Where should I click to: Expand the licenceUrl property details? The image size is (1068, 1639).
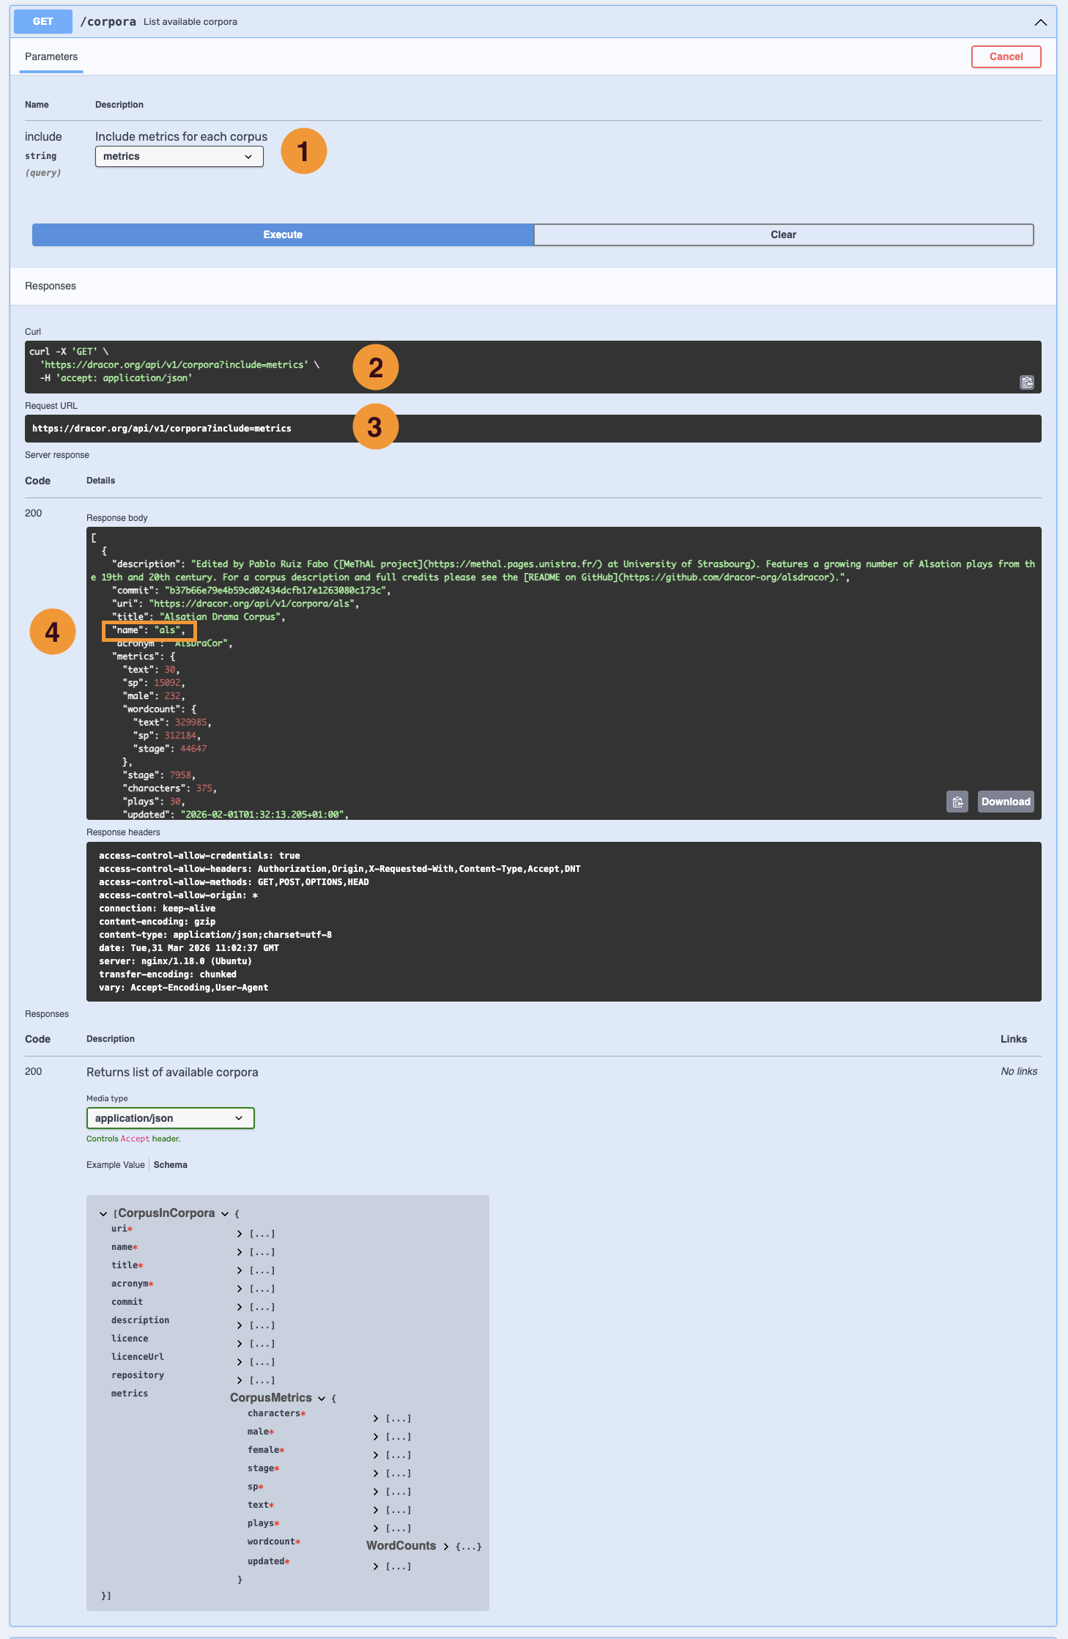click(239, 1362)
